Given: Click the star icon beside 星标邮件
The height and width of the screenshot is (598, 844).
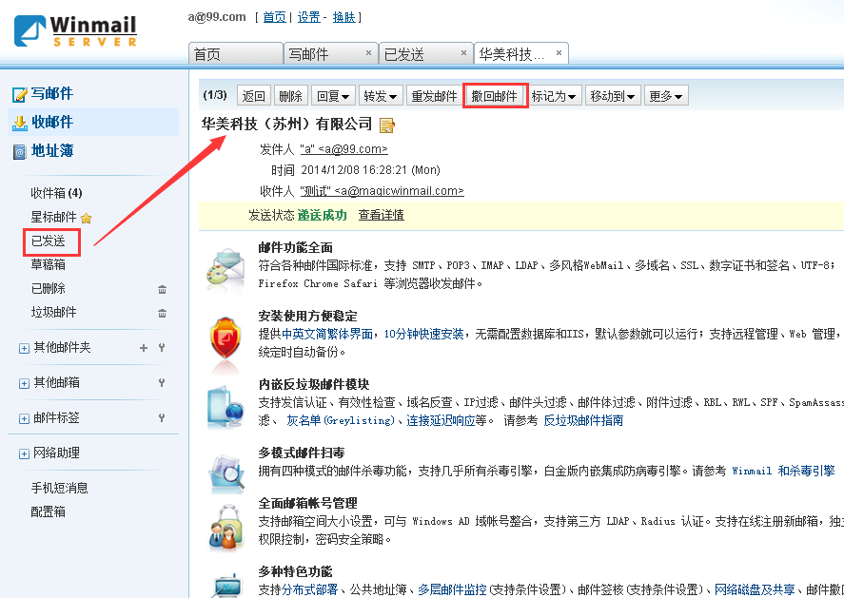Looking at the screenshot, I should pos(86,218).
